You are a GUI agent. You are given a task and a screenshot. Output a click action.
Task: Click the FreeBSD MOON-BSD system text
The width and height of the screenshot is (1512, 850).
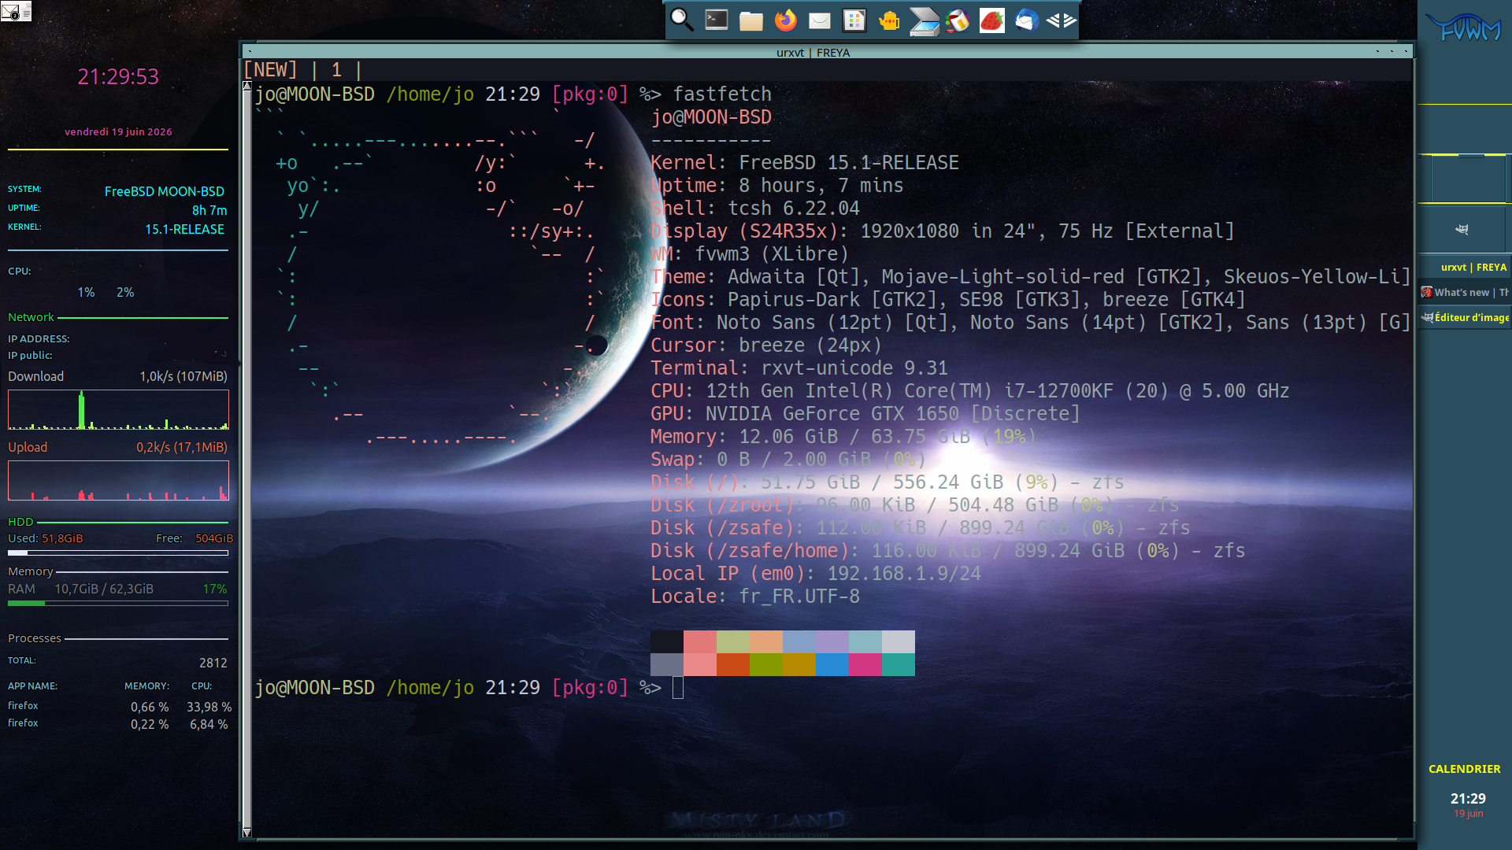pyautogui.click(x=165, y=191)
